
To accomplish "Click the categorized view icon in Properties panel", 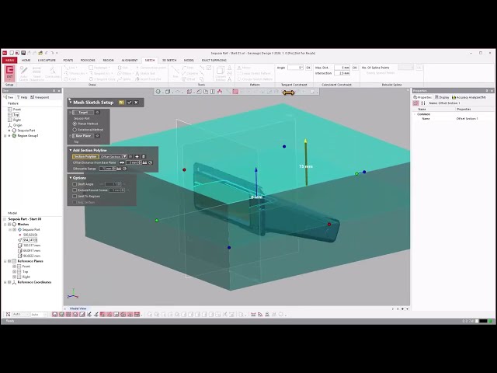I will pos(416,103).
